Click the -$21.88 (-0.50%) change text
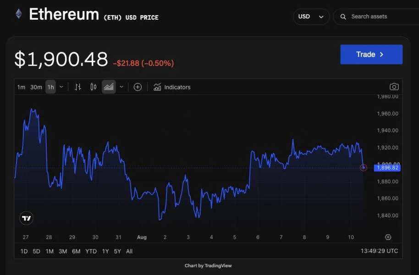This screenshot has height=275, width=419. (x=143, y=63)
